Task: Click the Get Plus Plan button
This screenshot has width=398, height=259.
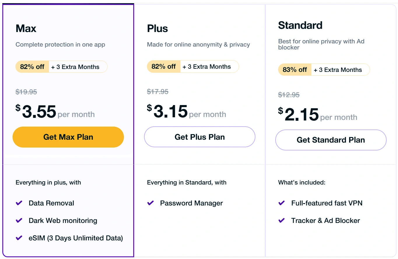Action: coord(200,137)
